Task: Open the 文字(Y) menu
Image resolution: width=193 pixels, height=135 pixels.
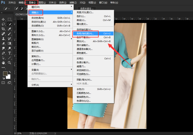Action: click(52, 3)
